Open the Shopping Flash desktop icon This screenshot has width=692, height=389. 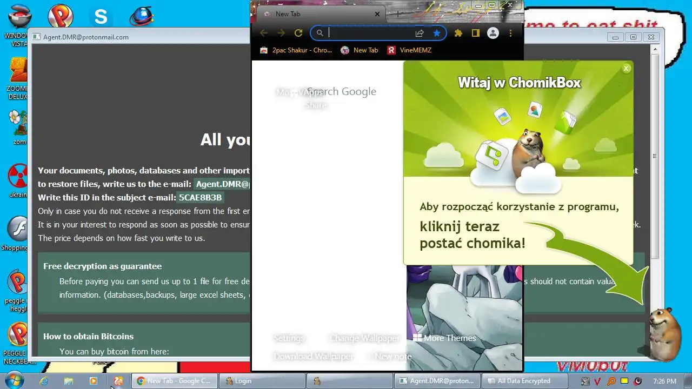(x=17, y=234)
